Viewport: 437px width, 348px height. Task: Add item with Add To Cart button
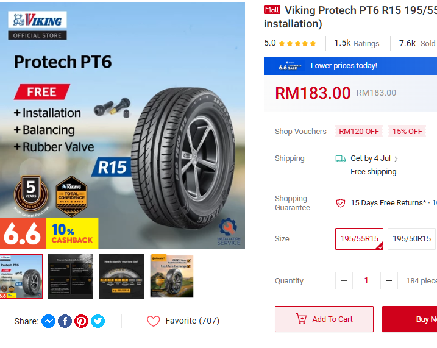point(324,319)
